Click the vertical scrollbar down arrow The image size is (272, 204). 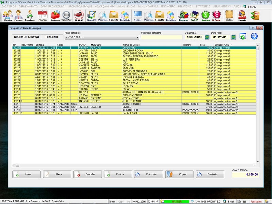click(258, 161)
